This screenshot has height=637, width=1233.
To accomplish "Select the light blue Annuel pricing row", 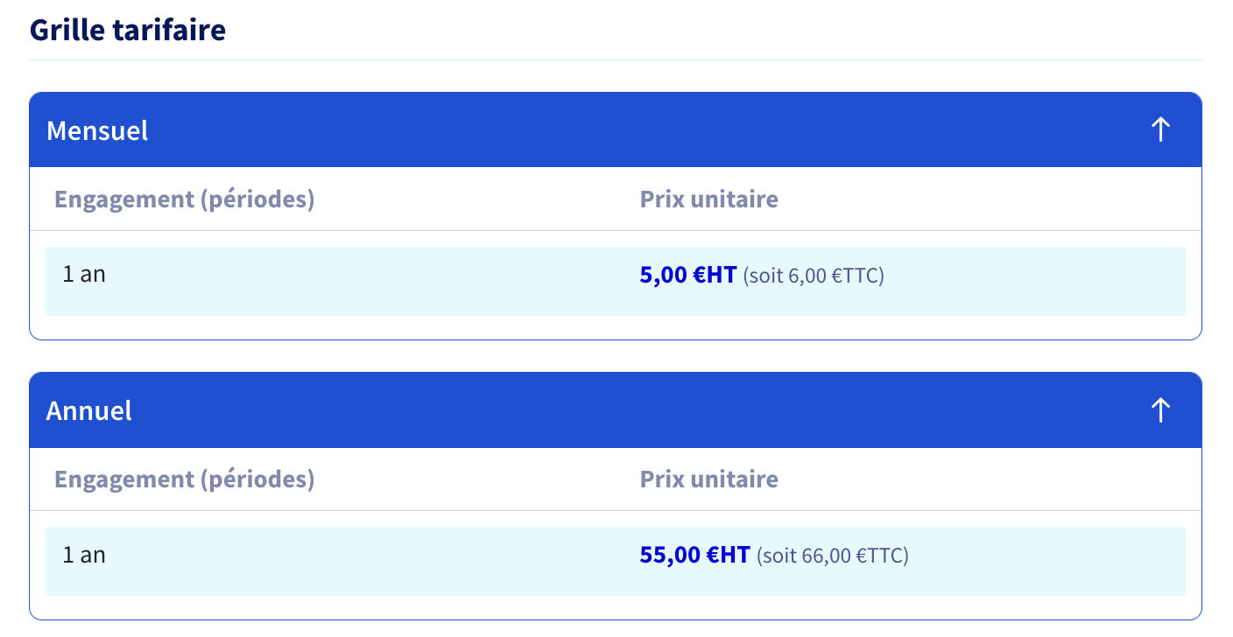I will pyautogui.click(x=616, y=561).
